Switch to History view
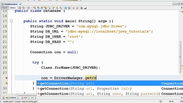The height and width of the screenshot is (103, 183). (13, 8)
